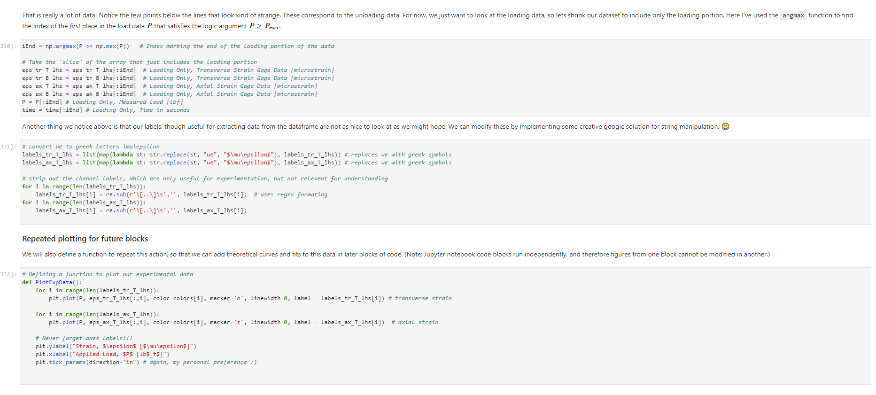Click the comment "# Take the 'slice' of the array"

pos(140,62)
